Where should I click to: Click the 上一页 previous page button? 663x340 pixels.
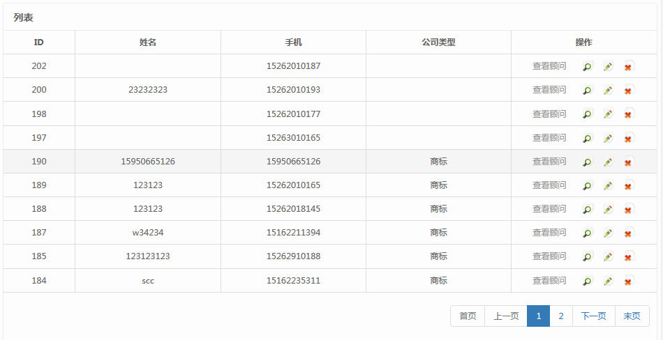[x=506, y=316]
